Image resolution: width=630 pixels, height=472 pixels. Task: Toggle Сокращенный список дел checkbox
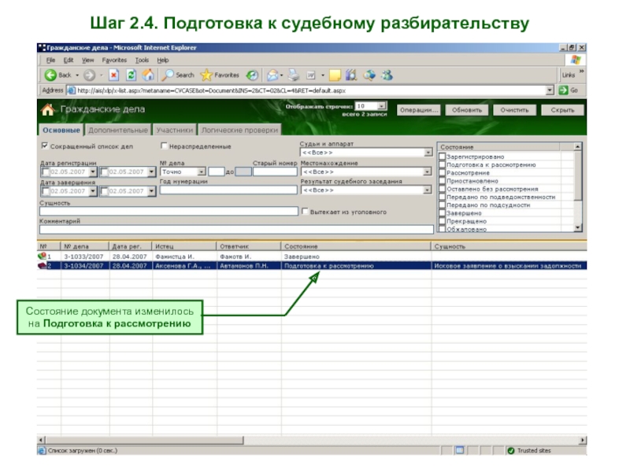click(x=44, y=146)
